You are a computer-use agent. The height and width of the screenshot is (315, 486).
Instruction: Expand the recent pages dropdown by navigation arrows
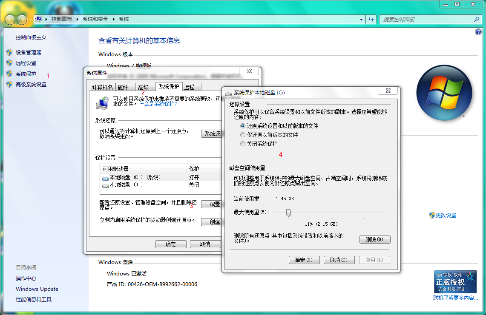[30, 20]
